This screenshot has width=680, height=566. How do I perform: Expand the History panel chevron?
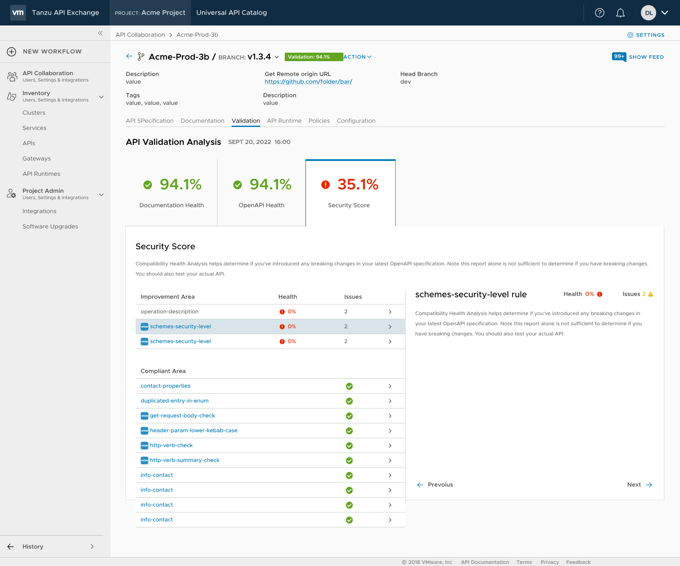(92, 546)
